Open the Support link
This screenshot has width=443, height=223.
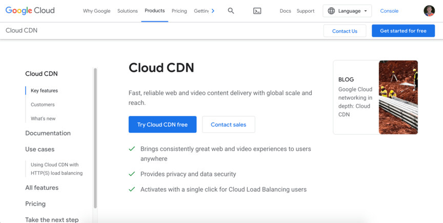click(x=306, y=11)
